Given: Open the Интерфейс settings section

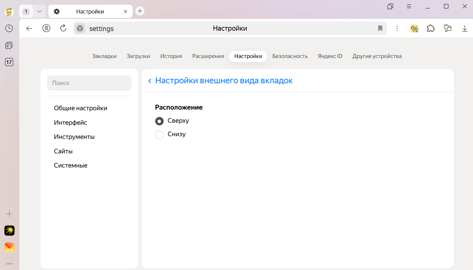Looking at the screenshot, I should (x=71, y=123).
